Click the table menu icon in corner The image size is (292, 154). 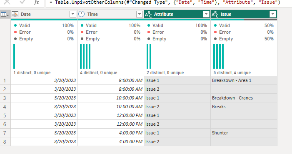pyautogui.click(x=5, y=14)
